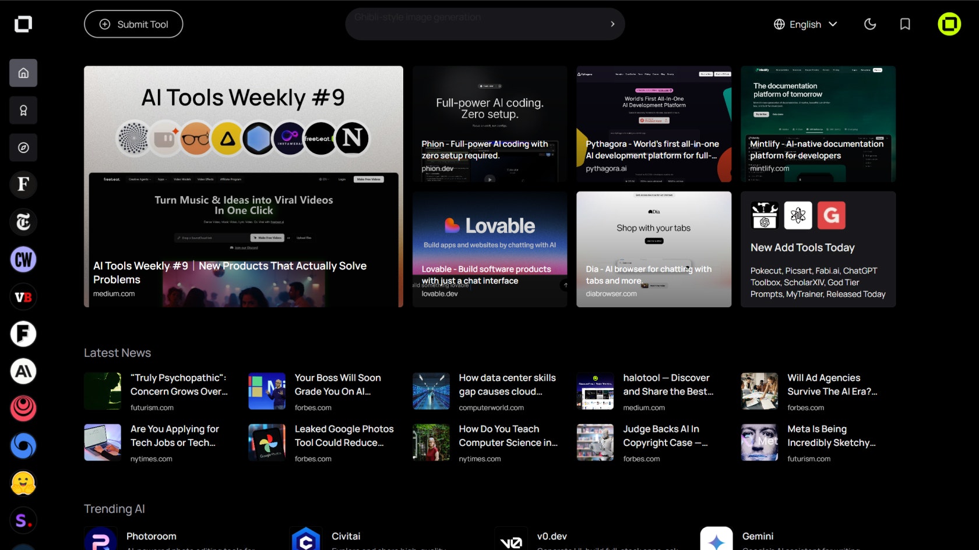The image size is (979, 550).
Task: Open the purple S. sidebar icon
Action: pyautogui.click(x=23, y=520)
